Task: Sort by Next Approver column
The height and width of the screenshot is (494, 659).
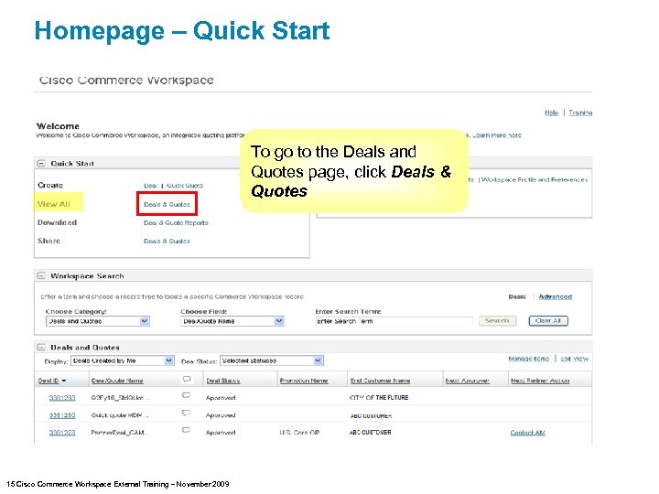Action: tap(468, 381)
